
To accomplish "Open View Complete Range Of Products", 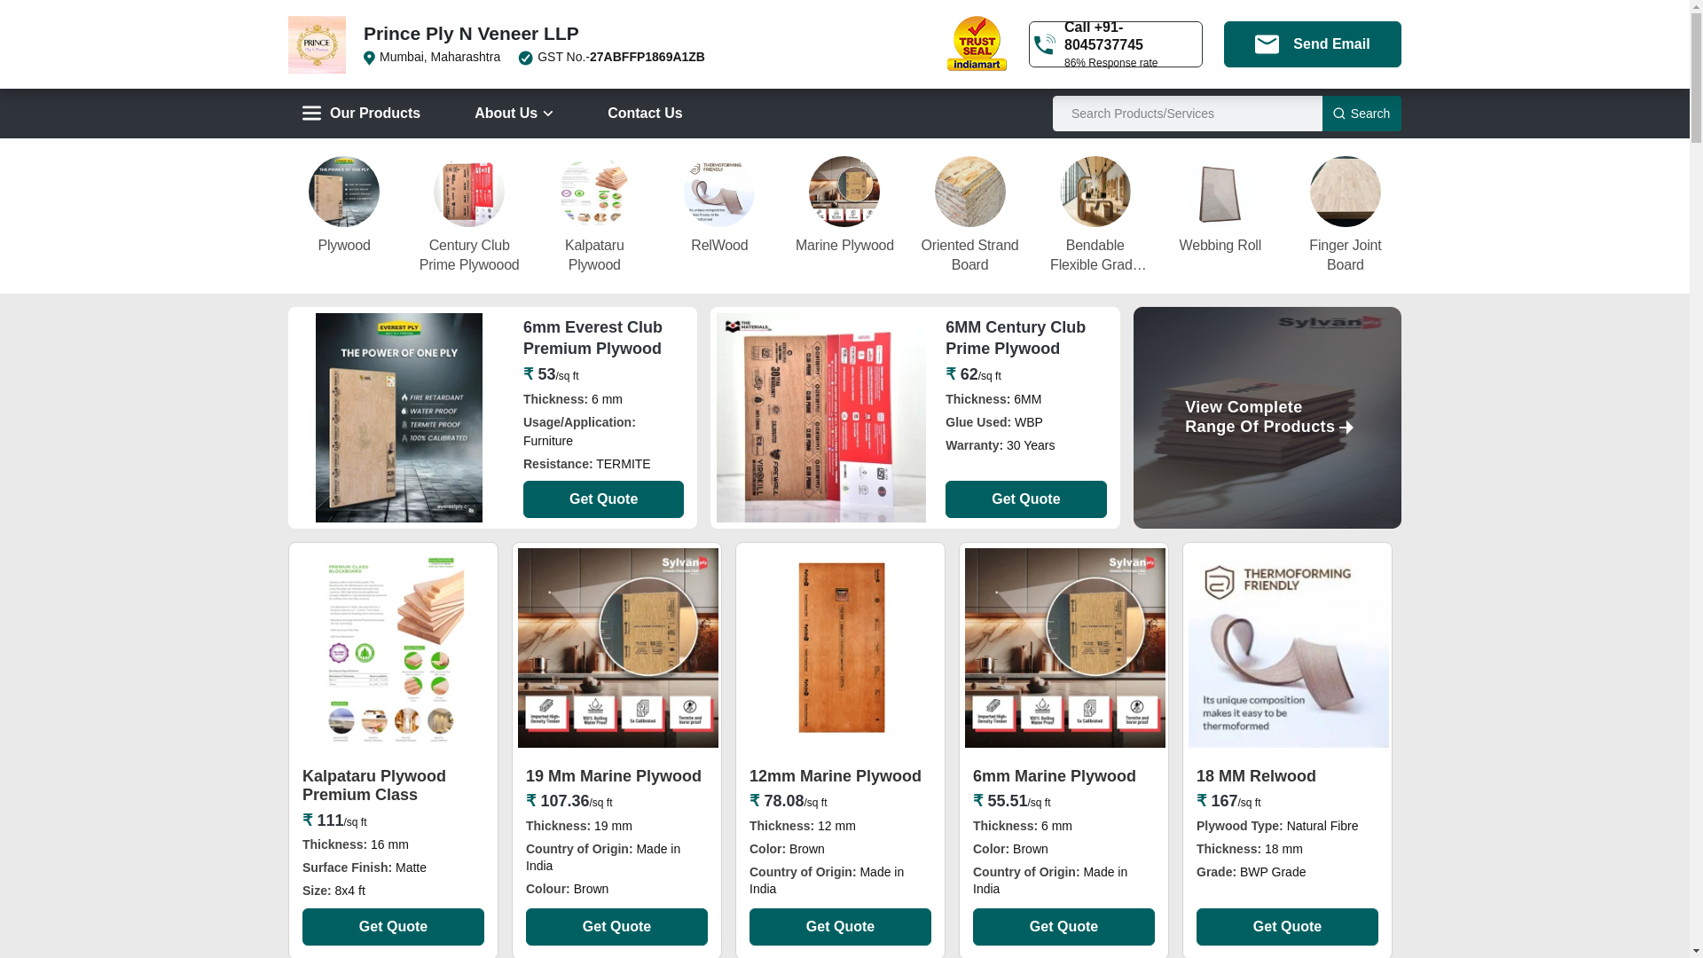I will 1267,418.
